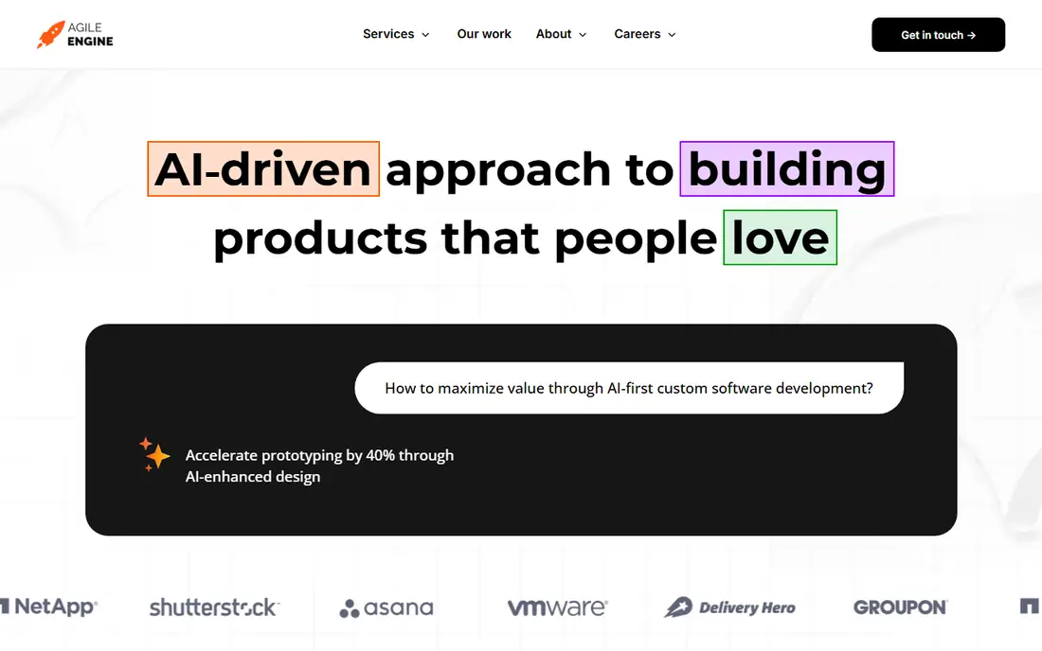Viewport: 1042px width, 651px height.
Task: Expand the Services chevron arrow
Action: coord(425,34)
